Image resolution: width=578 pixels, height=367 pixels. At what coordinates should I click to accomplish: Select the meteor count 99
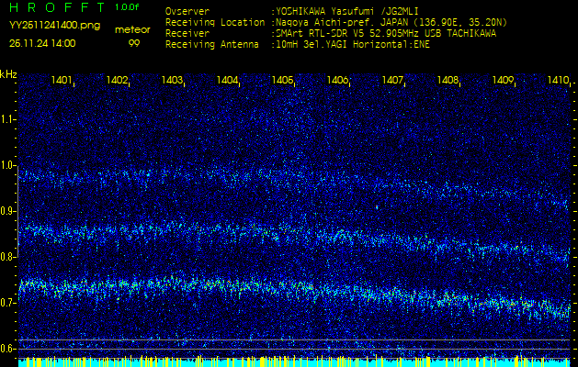pos(134,42)
